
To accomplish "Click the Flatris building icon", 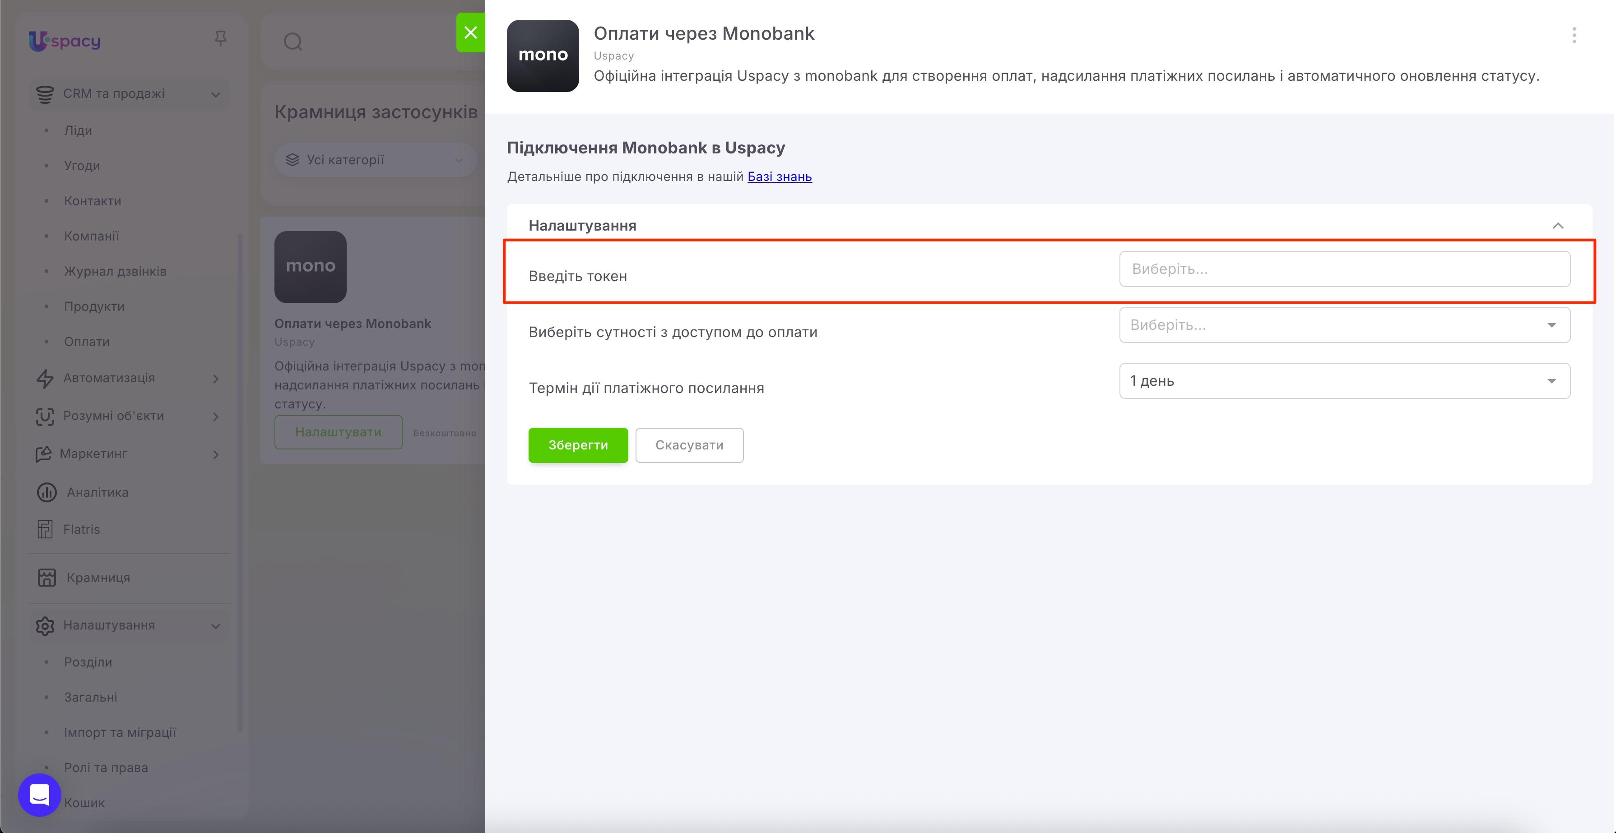I will [x=45, y=529].
